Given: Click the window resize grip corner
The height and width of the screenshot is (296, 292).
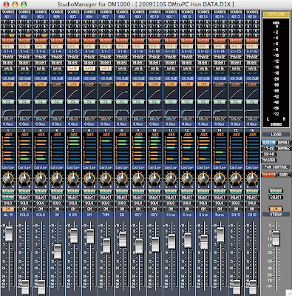Looking at the screenshot, I should coord(288,292).
